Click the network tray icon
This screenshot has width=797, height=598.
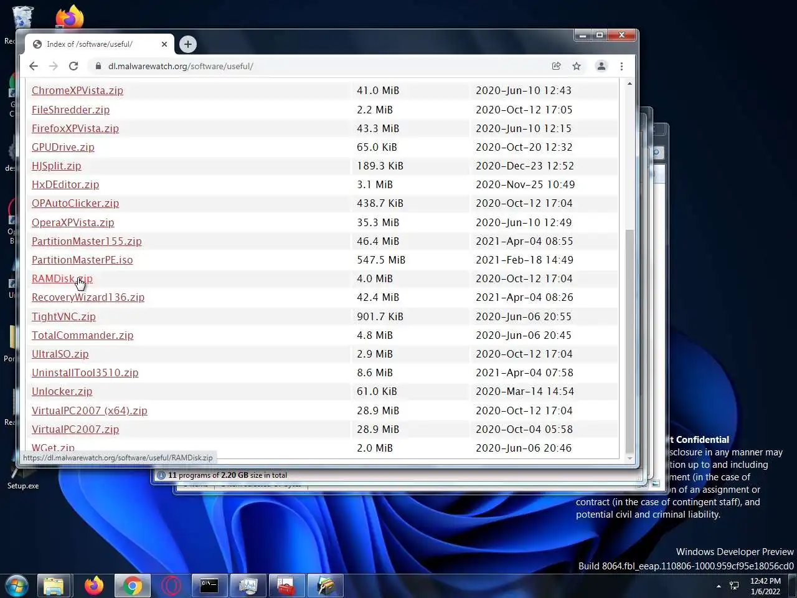[734, 586]
